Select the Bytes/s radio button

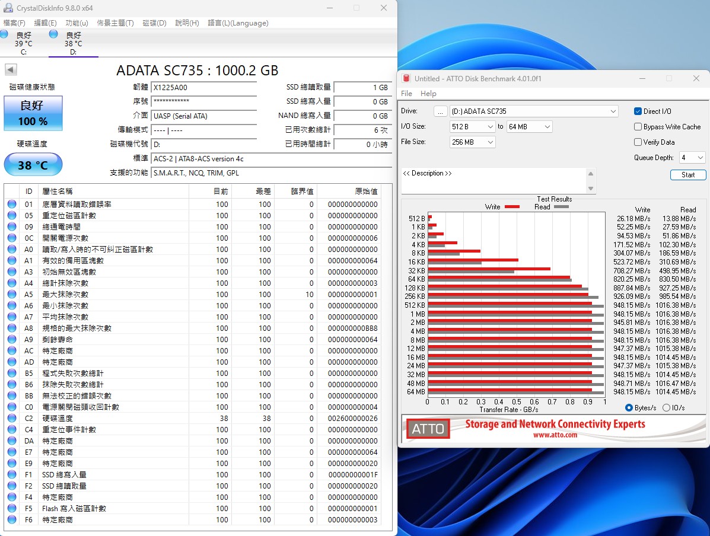[629, 408]
